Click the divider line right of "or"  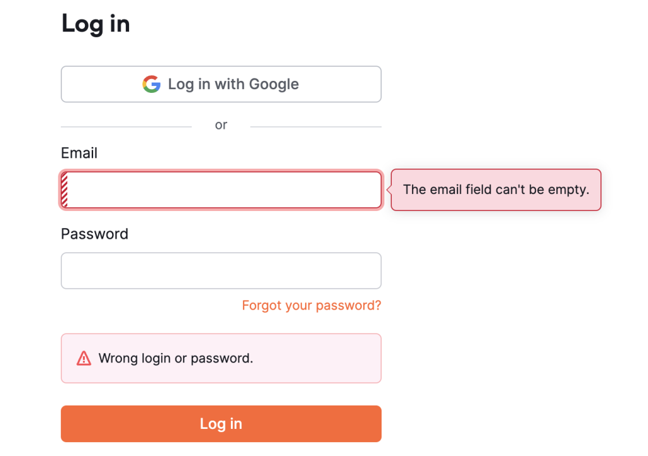coord(316,126)
